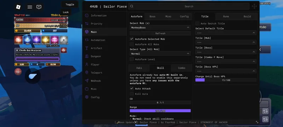The height and width of the screenshot is (127, 283).
Task: Click the Priority sidebar arrows icon
Action: [x=87, y=24]
